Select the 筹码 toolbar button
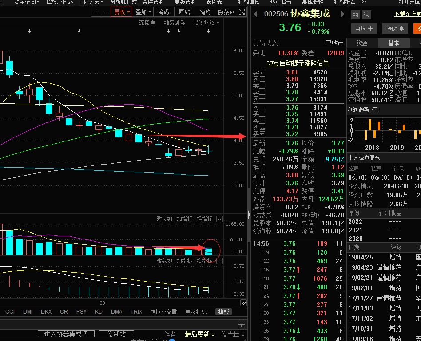 (x=163, y=12)
